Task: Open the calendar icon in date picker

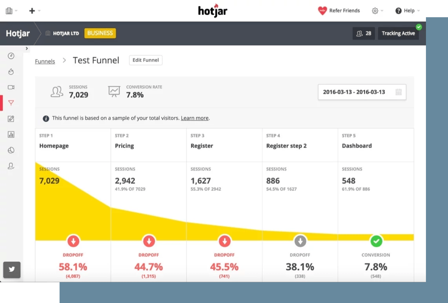Action: (x=399, y=92)
